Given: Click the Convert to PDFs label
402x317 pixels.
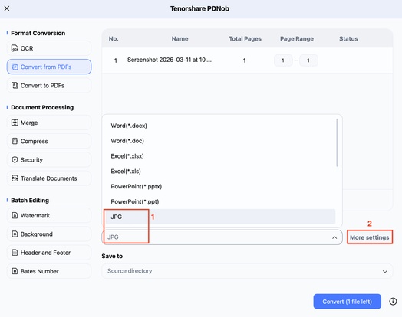Looking at the screenshot, I should 42,86.
